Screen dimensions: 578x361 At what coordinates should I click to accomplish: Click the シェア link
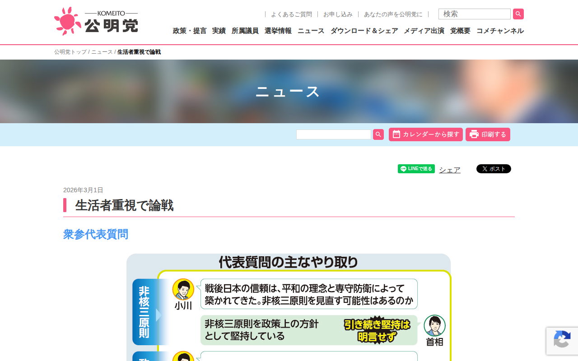pyautogui.click(x=450, y=170)
